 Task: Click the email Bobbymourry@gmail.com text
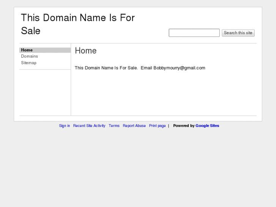tap(179, 68)
